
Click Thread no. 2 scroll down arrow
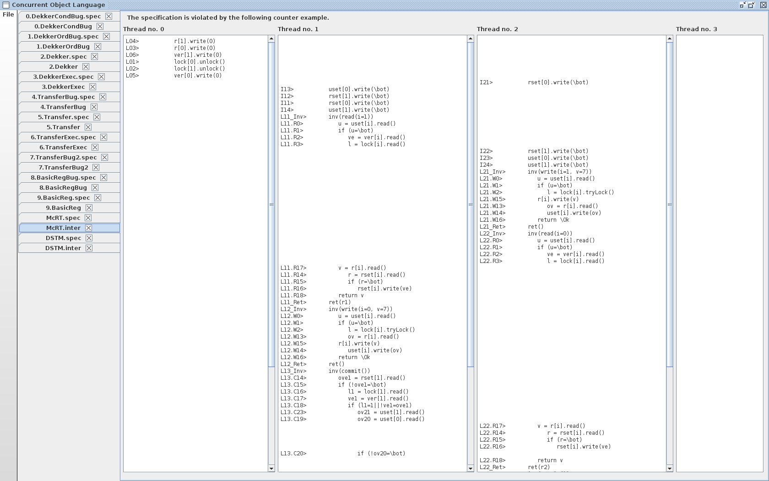pos(670,468)
